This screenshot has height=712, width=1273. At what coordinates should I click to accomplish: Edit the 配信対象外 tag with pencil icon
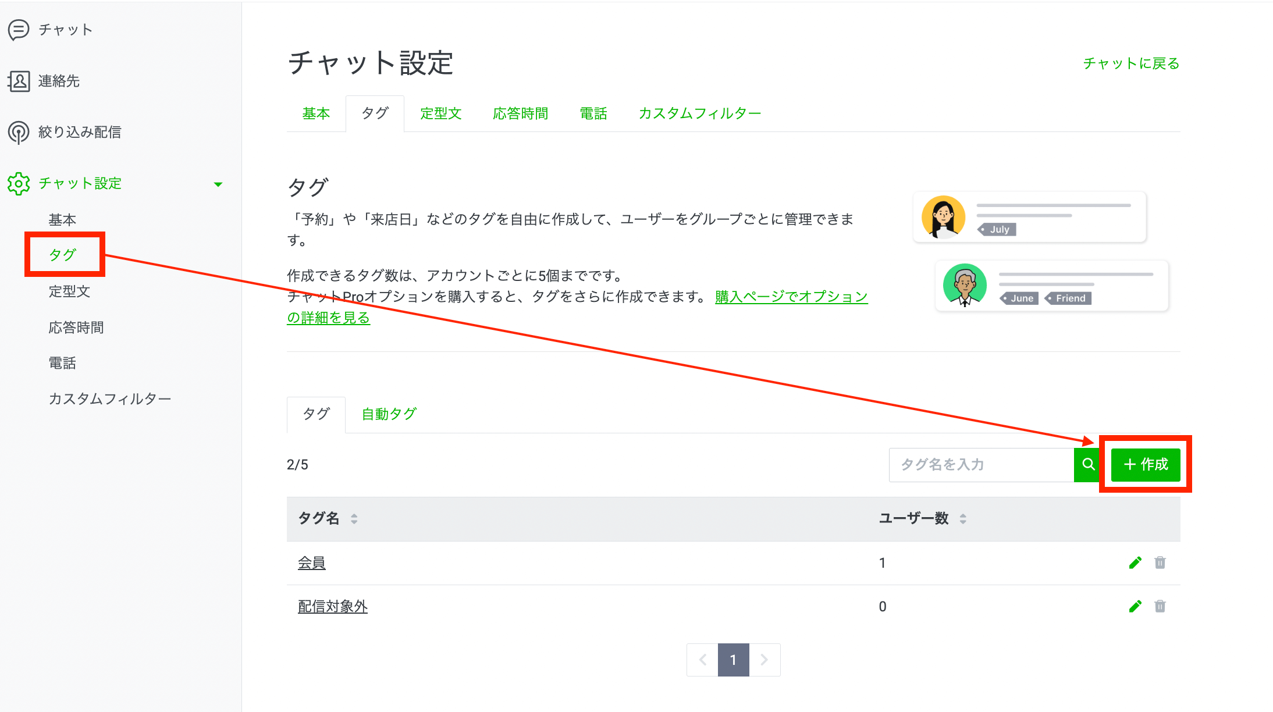coord(1135,606)
